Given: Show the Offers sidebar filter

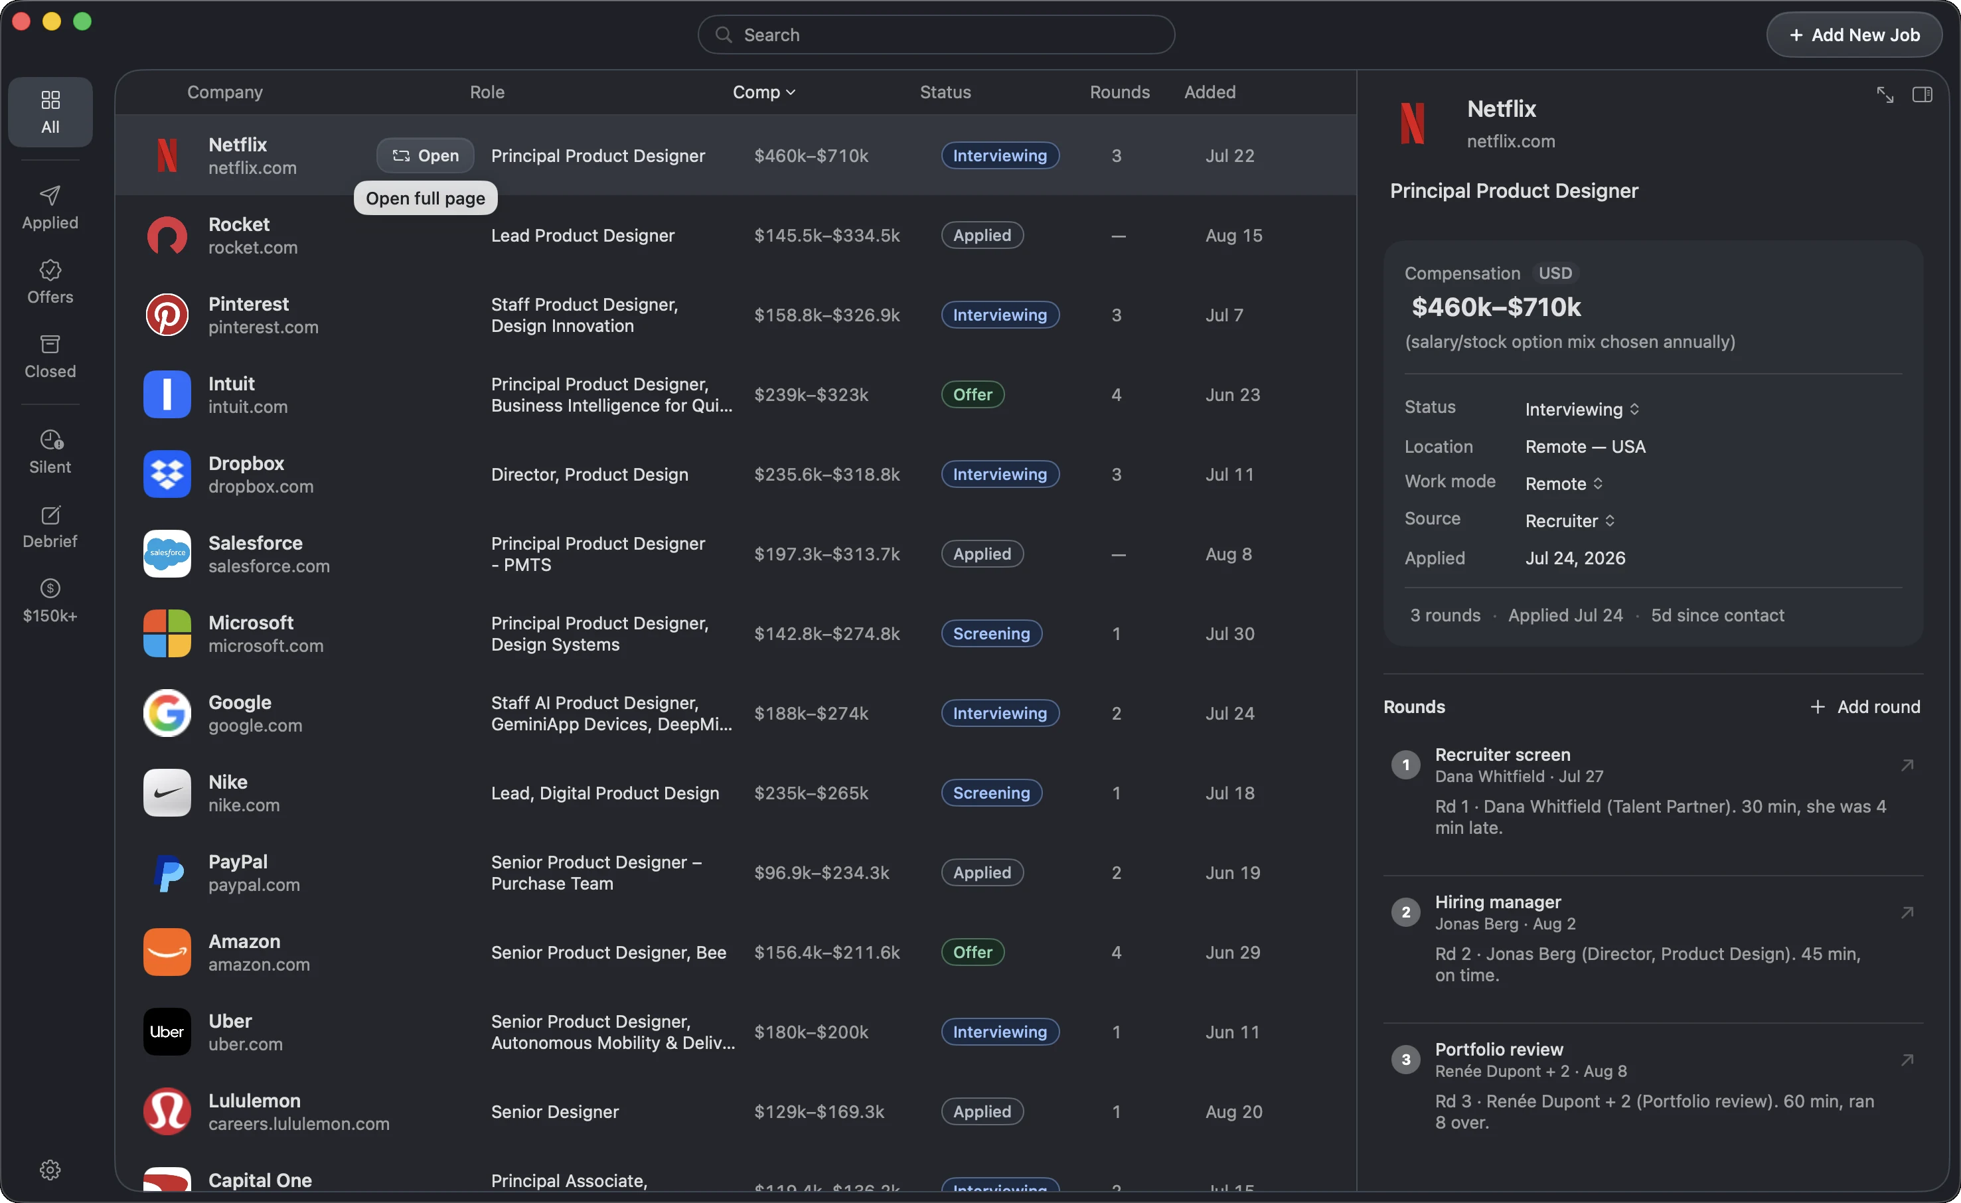Looking at the screenshot, I should pos(50,282).
